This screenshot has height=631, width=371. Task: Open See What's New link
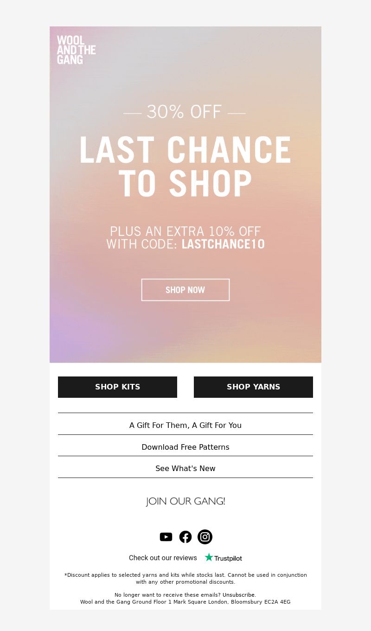(185, 468)
